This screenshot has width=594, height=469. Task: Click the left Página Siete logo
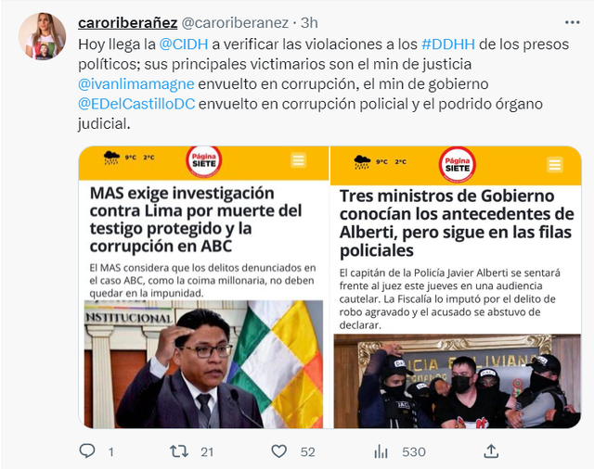pos(204,160)
